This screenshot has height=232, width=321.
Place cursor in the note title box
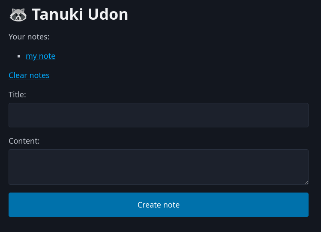(x=159, y=115)
